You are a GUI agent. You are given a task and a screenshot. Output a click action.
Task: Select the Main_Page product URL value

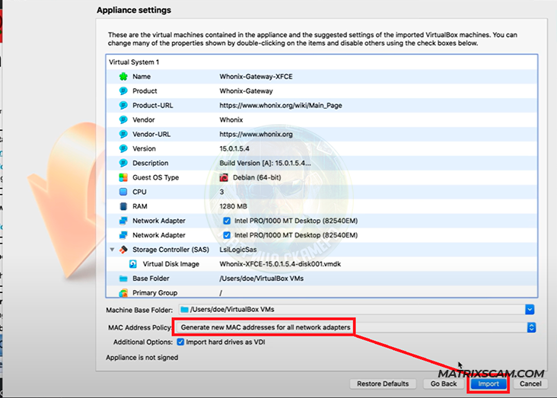(x=281, y=105)
